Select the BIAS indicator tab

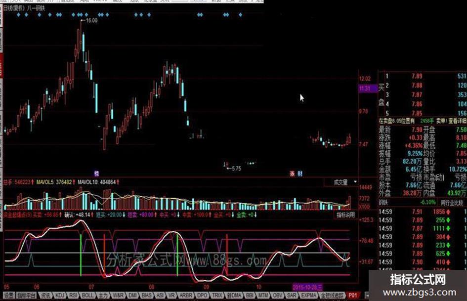pyautogui.click(x=147, y=296)
